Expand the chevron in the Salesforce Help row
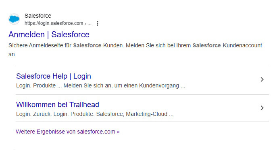 pos(262,79)
